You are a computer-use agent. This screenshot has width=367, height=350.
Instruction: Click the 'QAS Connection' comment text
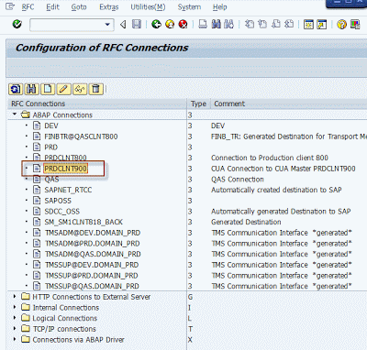238,180
